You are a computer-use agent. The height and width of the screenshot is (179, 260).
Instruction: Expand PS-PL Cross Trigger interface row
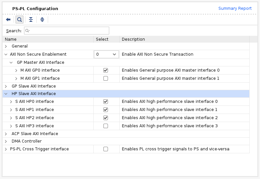pos(6,149)
